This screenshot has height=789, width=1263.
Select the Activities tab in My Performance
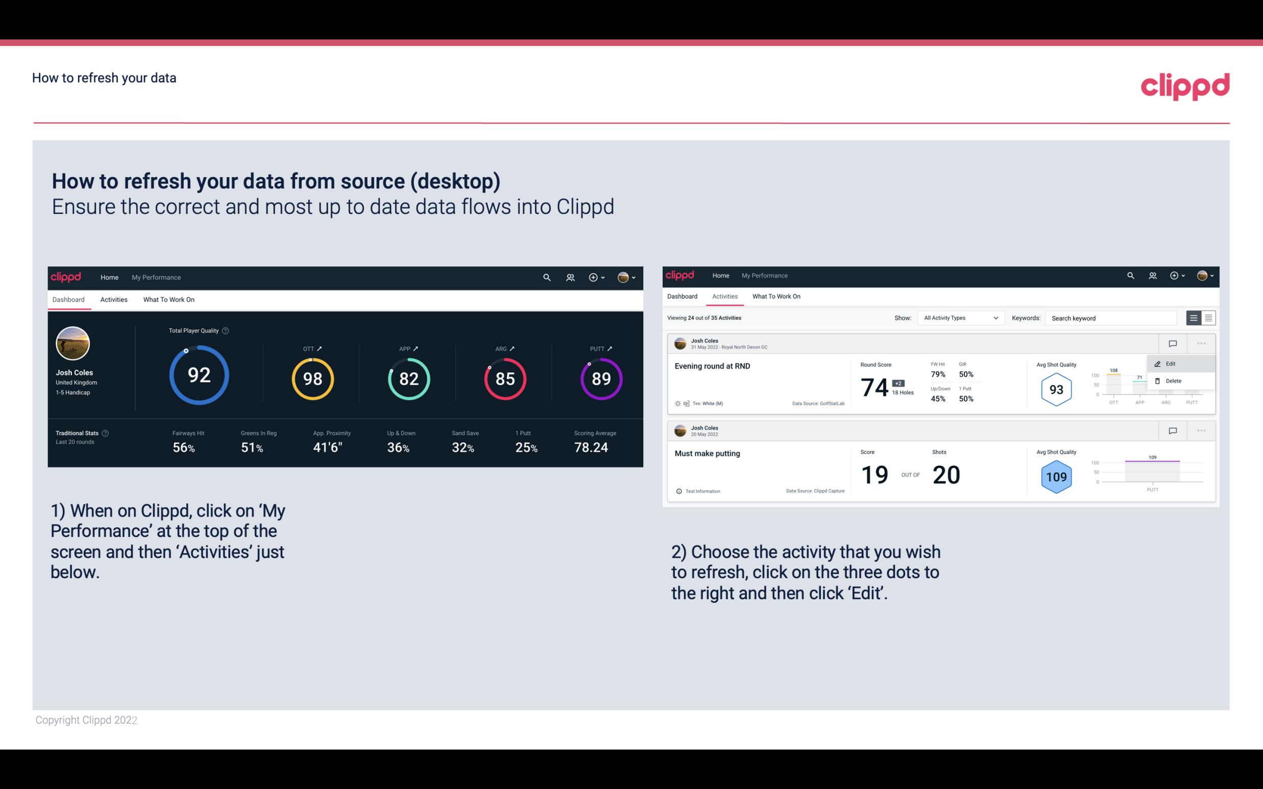pyautogui.click(x=113, y=299)
